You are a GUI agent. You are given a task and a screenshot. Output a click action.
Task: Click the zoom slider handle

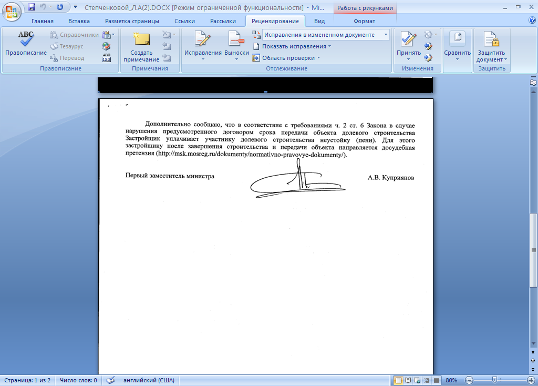point(494,380)
